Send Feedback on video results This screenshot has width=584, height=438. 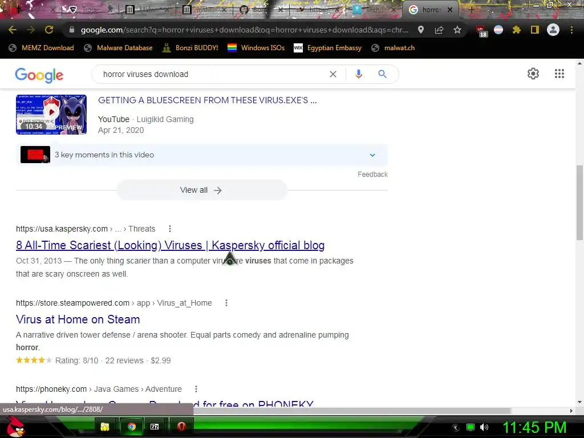(372, 175)
